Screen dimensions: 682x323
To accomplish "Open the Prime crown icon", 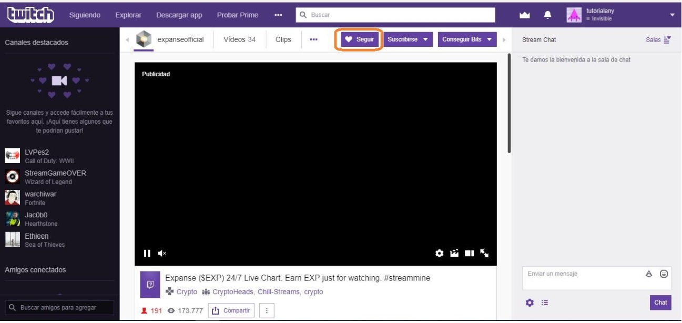I will [524, 15].
